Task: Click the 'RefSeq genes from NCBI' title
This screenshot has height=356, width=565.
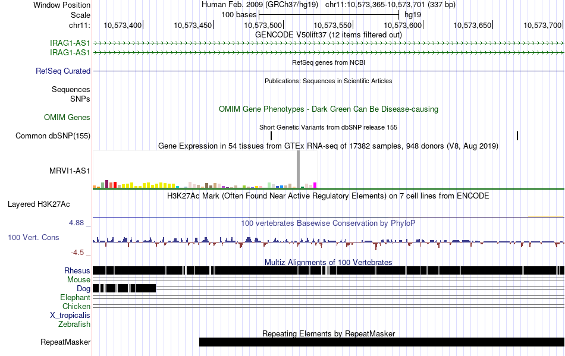Action: coord(328,62)
